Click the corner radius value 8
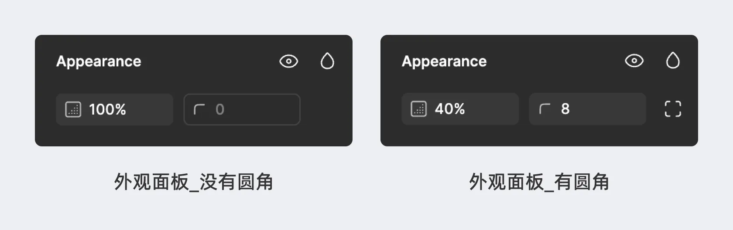Screen dimensions: 733x230 (565, 109)
